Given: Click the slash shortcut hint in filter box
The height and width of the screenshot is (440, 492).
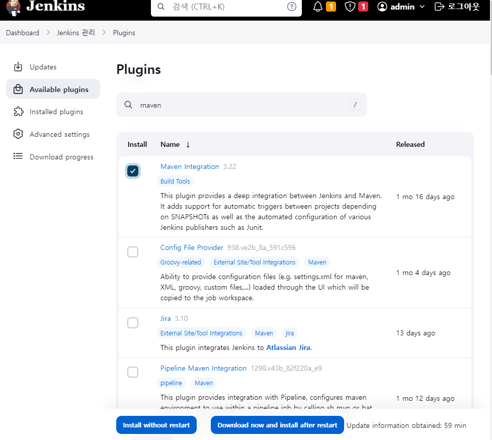Looking at the screenshot, I should tap(355, 105).
